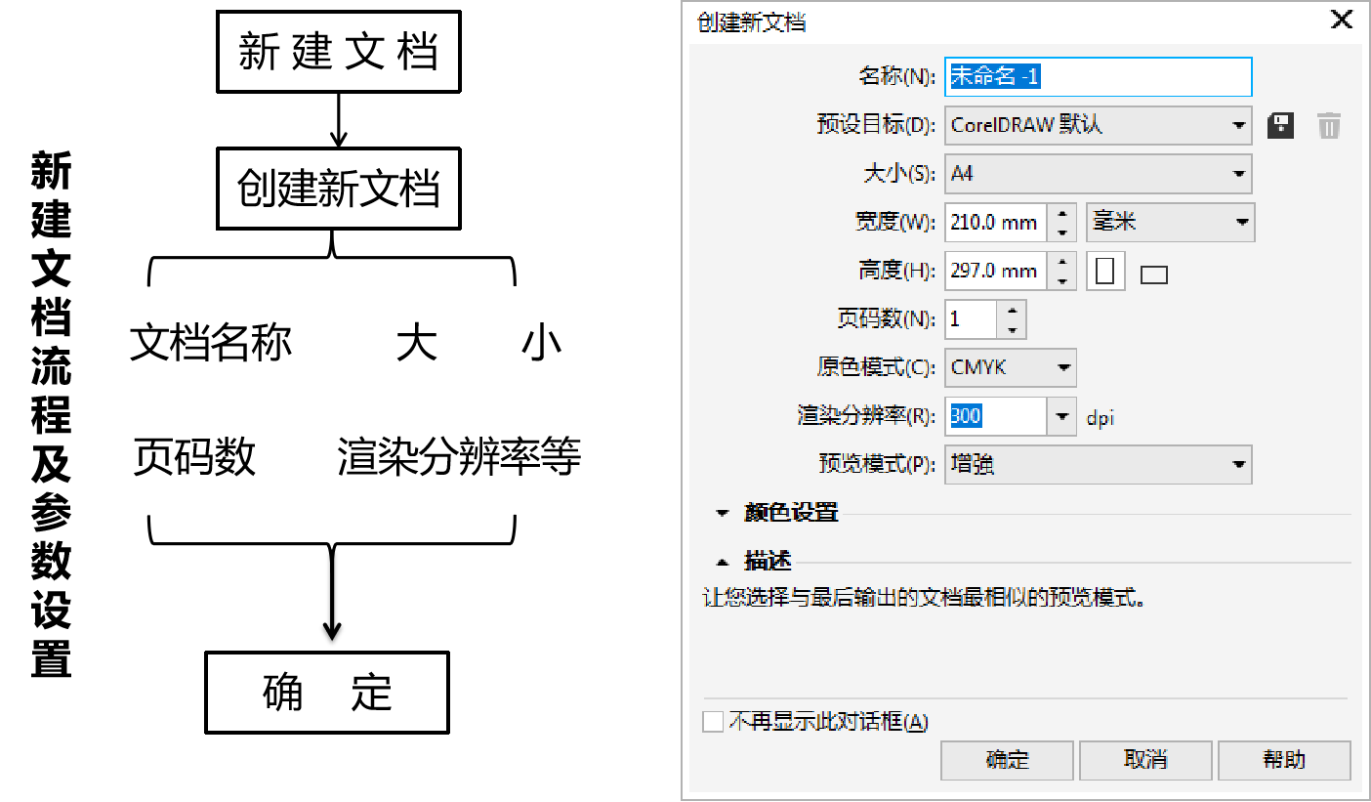Expand the 颜色设置 section
1371x802 pixels.
(x=723, y=513)
